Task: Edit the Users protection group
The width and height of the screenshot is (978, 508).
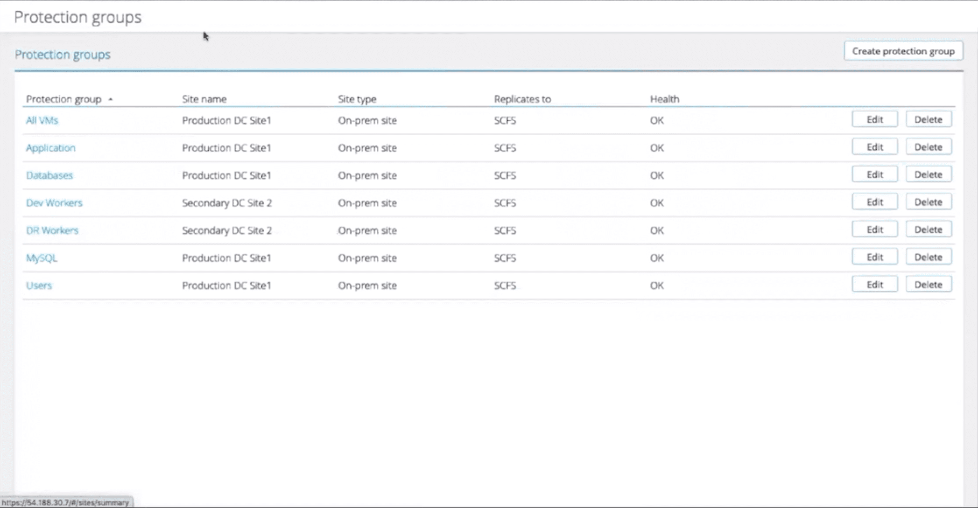Action: pos(874,285)
